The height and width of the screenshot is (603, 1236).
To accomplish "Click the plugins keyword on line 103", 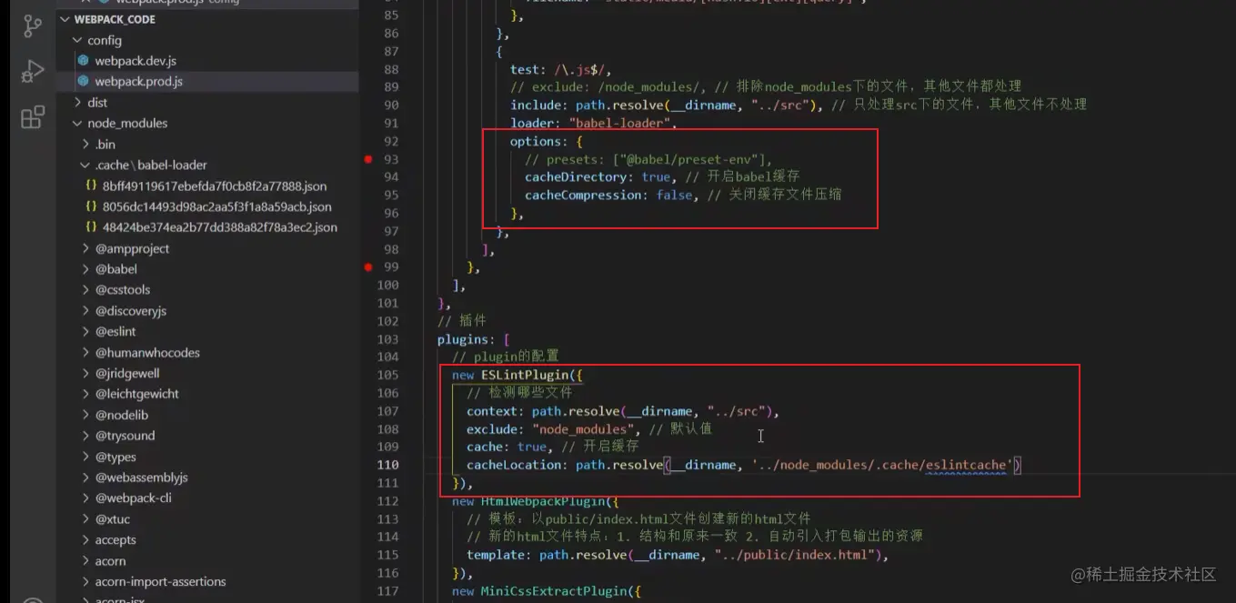I will pos(462,339).
